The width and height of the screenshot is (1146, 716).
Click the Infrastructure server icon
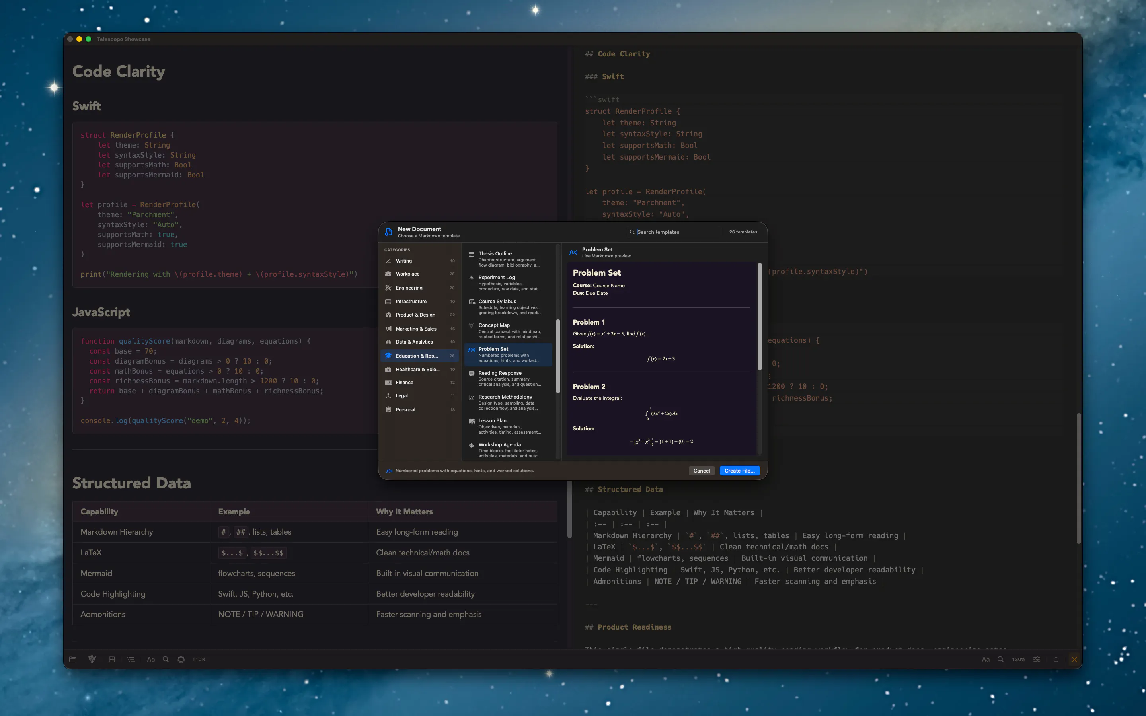click(388, 302)
